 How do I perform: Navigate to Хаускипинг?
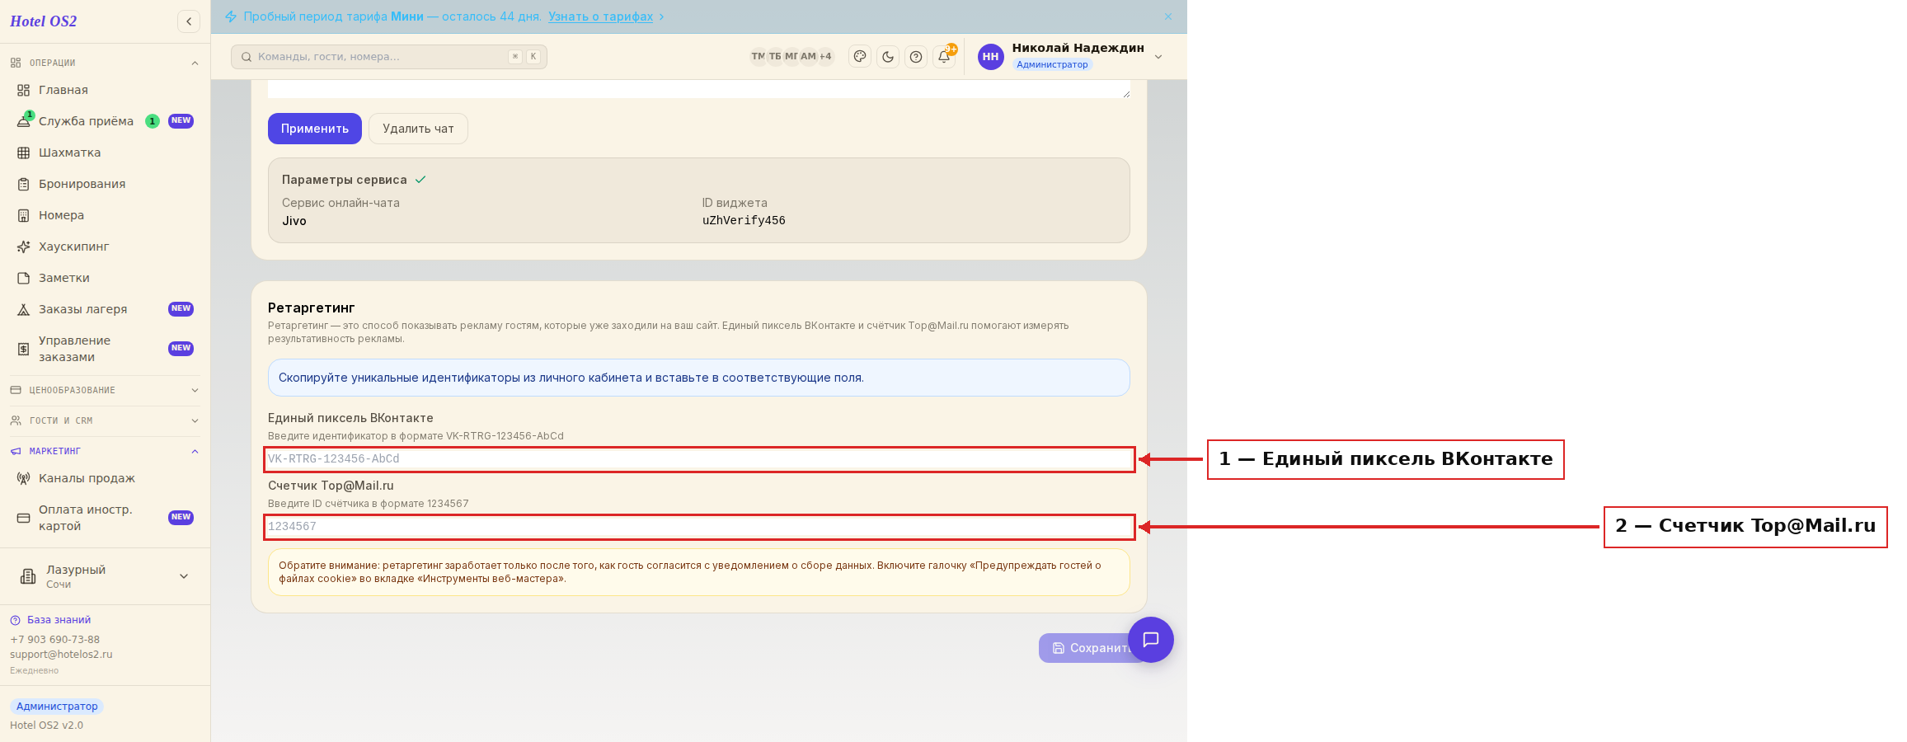(x=106, y=247)
